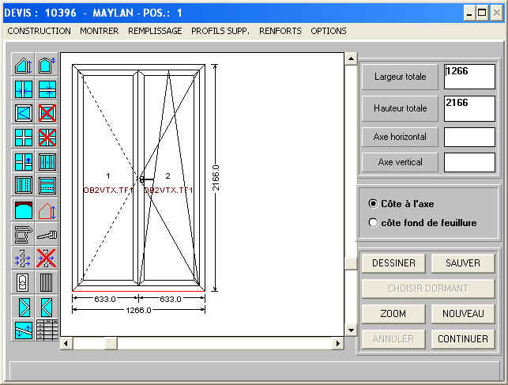Click the Hauteur totale button
This screenshot has height=385, width=508.
(x=400, y=108)
